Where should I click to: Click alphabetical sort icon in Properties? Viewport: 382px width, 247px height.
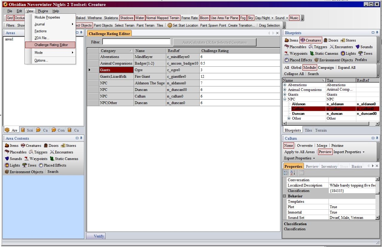click(293, 173)
